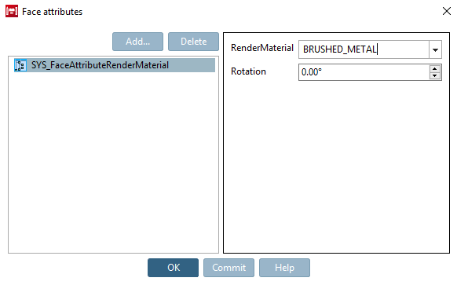The width and height of the screenshot is (457, 285).
Task: Select SYS_FaceAttributeRenderMaterial list entry
Action: [x=115, y=65]
